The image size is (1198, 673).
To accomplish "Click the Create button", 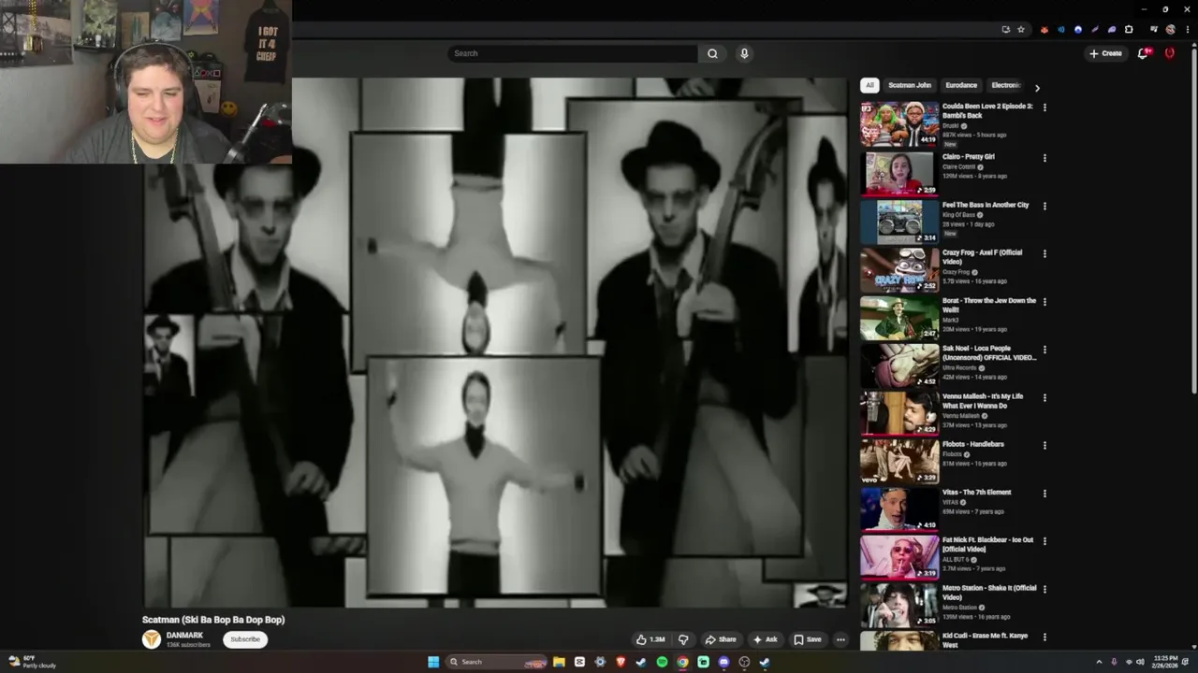I will click(x=1105, y=53).
